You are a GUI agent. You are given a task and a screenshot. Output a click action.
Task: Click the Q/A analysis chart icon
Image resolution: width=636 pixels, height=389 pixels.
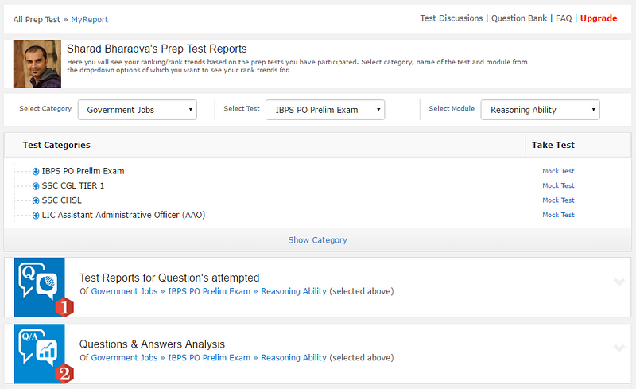point(39,354)
